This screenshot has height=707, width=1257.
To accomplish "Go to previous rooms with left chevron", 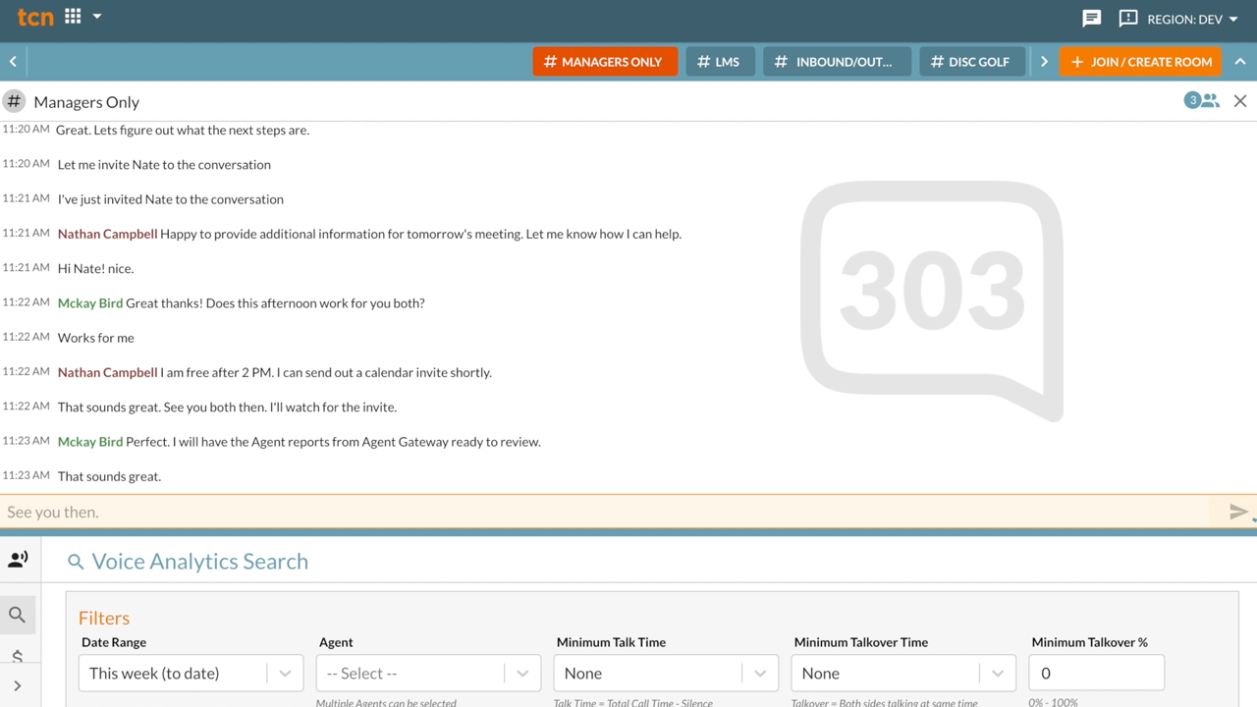I will [x=13, y=62].
